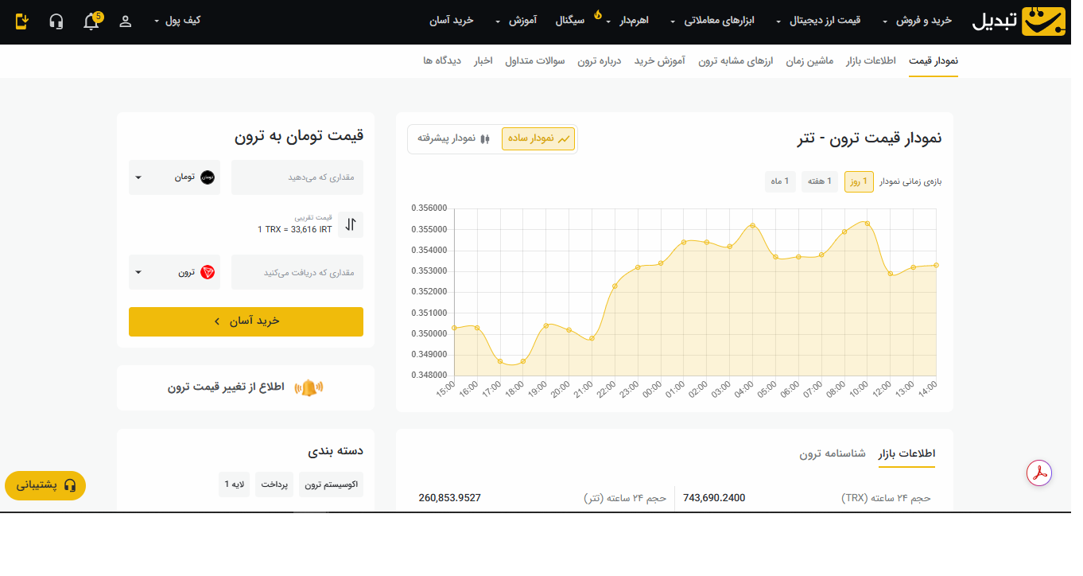Select the 1 ماه chart time range
This screenshot has height=576, width=1083.
[x=780, y=181]
